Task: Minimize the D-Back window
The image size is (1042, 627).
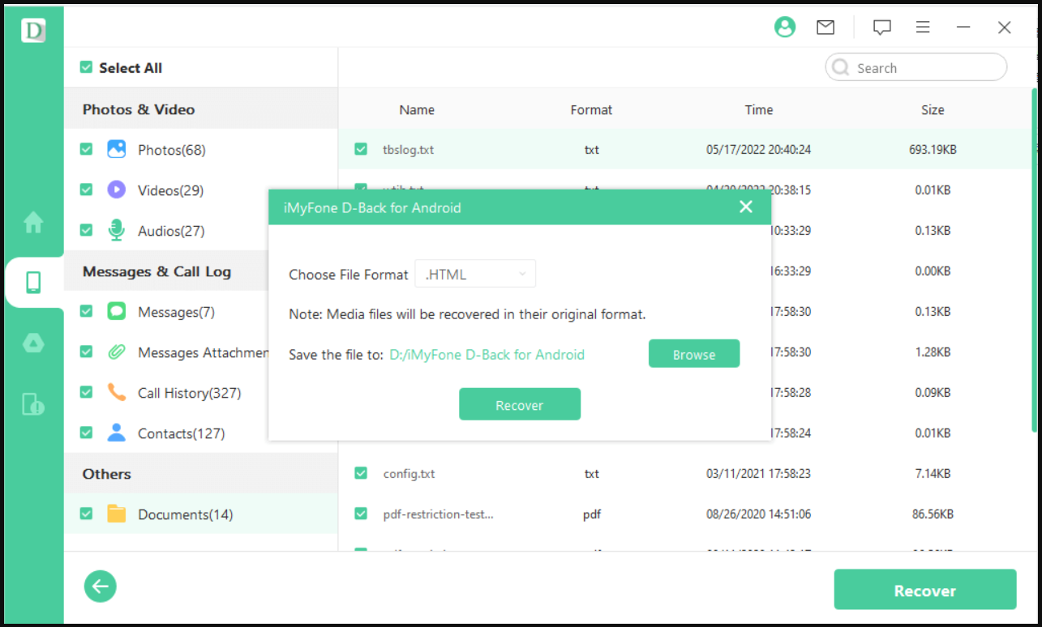Action: tap(963, 28)
